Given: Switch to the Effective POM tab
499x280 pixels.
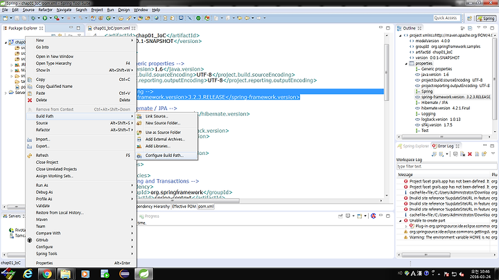Looking at the screenshot, I should pos(184,206).
